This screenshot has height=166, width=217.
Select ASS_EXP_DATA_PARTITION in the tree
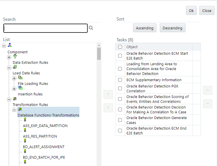(45, 126)
